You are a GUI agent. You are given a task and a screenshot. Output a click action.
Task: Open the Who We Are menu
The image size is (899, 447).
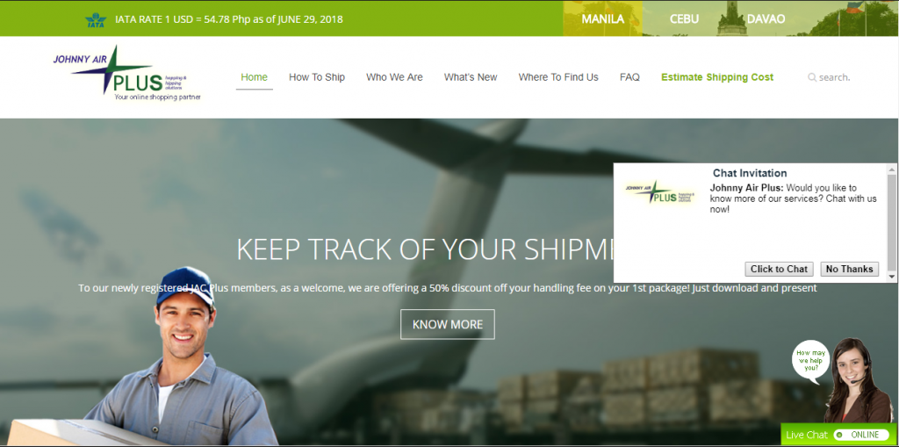(394, 77)
